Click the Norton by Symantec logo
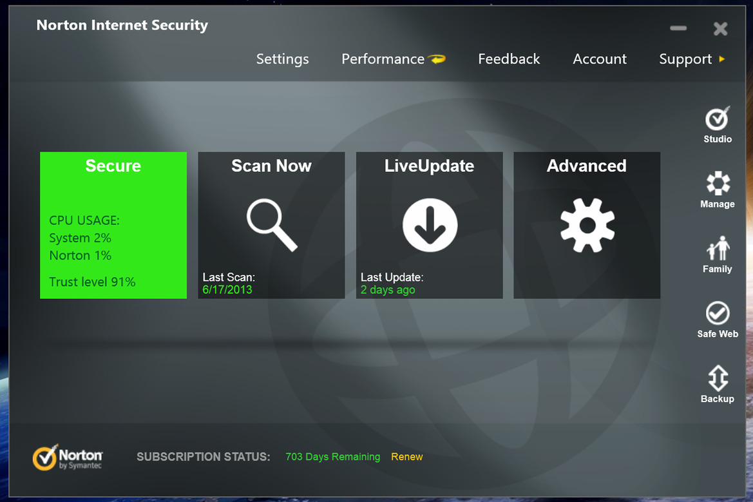Screen dimensions: 753x502 point(67,457)
